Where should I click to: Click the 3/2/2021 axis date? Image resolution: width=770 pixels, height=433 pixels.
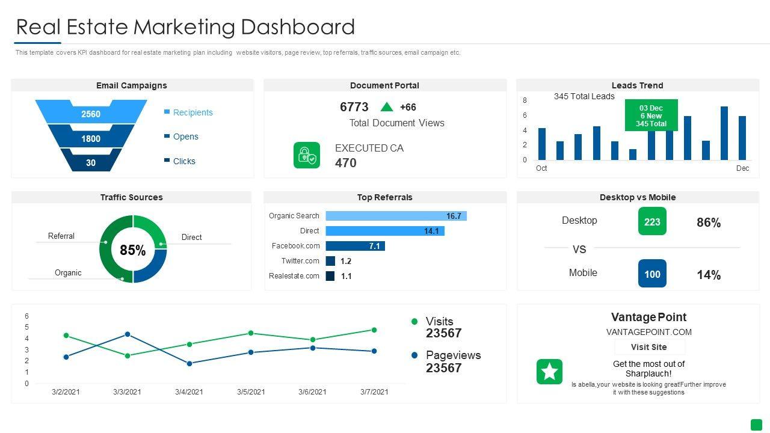click(66, 392)
